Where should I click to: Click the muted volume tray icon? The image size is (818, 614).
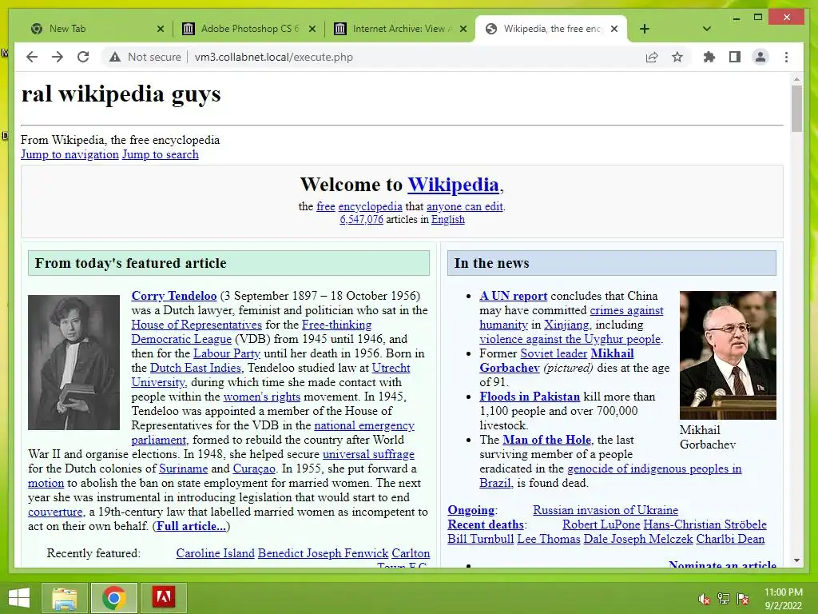click(x=704, y=599)
